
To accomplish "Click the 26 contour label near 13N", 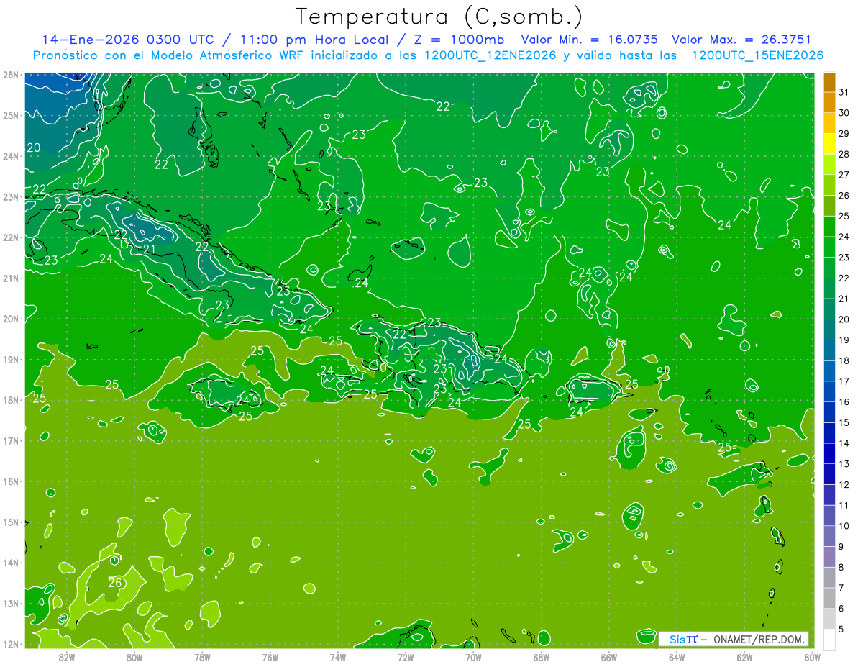I will coord(115,583).
